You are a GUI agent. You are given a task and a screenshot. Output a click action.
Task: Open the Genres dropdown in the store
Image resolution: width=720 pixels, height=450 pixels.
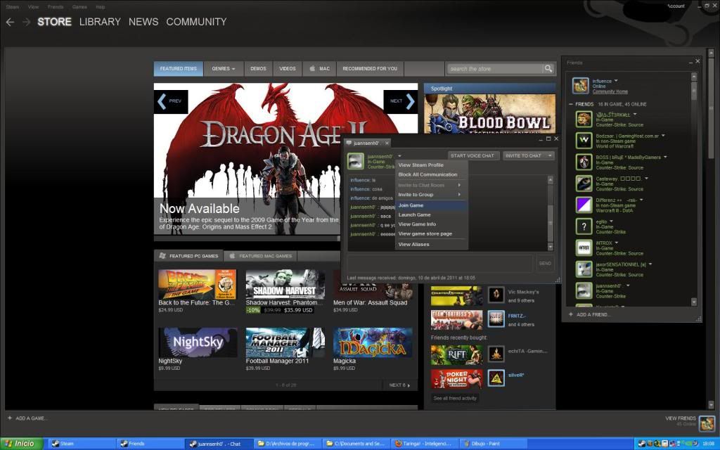coord(223,68)
